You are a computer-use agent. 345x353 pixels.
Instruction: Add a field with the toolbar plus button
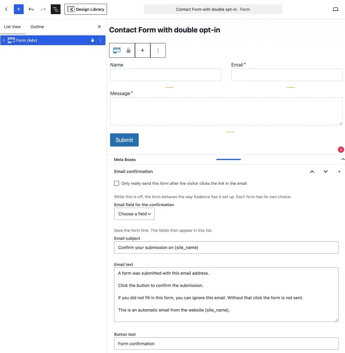coord(142,50)
